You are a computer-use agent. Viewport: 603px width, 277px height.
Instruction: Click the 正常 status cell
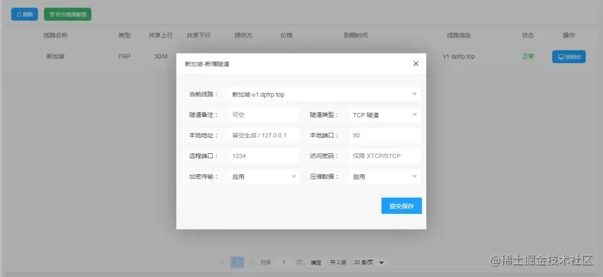(x=528, y=56)
